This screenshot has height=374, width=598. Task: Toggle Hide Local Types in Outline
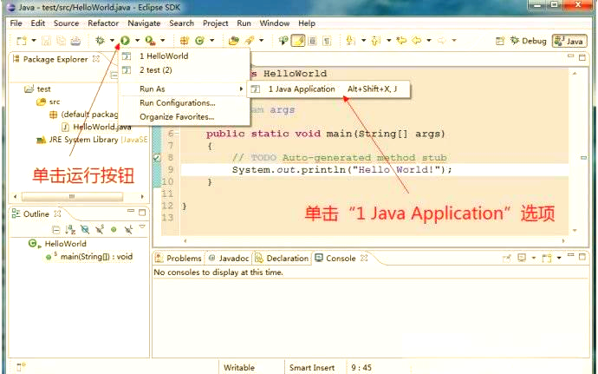tap(128, 230)
